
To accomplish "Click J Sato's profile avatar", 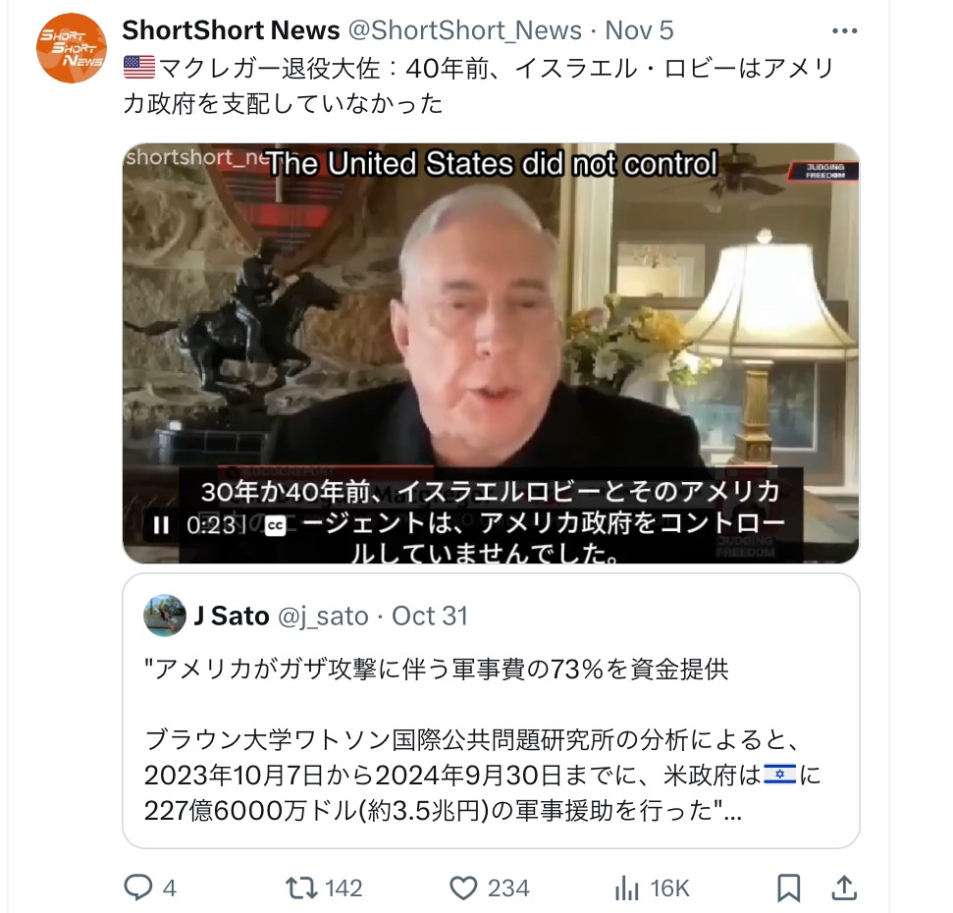I will tap(165, 616).
